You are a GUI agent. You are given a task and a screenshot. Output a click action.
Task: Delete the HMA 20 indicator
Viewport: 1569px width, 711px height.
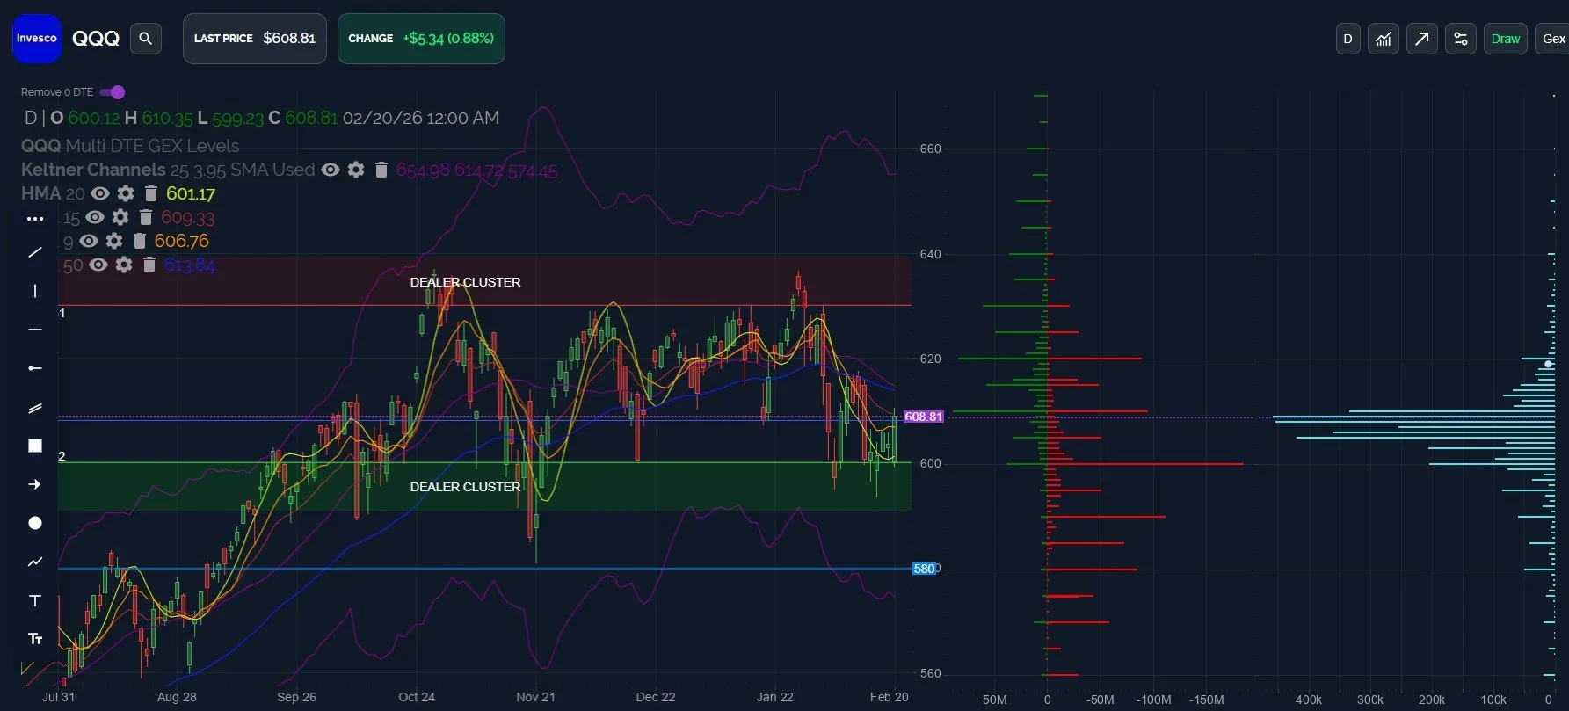pyautogui.click(x=151, y=193)
